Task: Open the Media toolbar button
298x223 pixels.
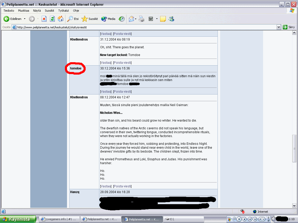Action: (x=108, y=19)
